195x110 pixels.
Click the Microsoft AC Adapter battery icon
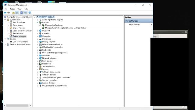(x=43, y=25)
